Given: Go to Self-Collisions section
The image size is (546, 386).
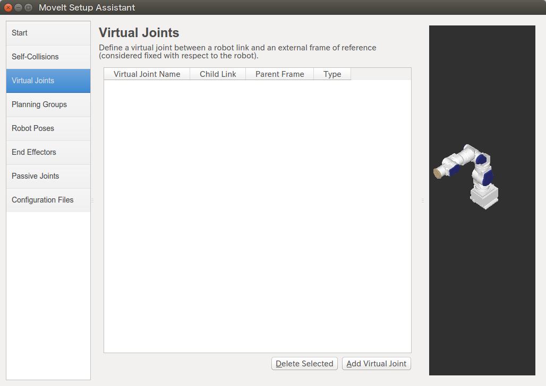Looking at the screenshot, I should (x=48, y=57).
